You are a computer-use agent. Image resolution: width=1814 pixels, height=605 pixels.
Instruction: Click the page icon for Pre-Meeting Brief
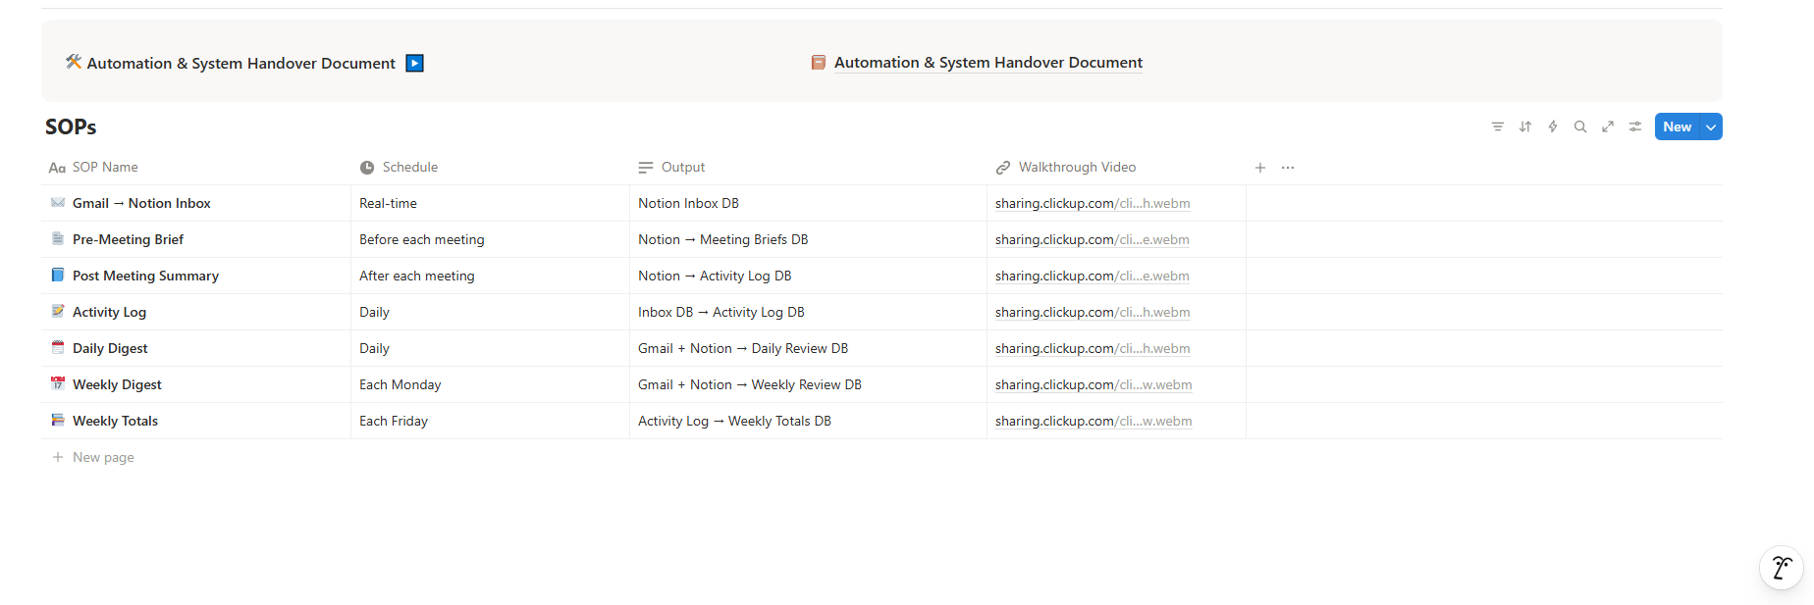coord(58,239)
